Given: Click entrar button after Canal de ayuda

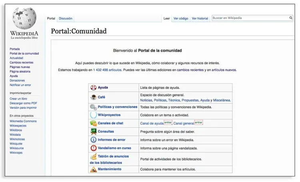Looking at the screenshot, I should point(168,122).
